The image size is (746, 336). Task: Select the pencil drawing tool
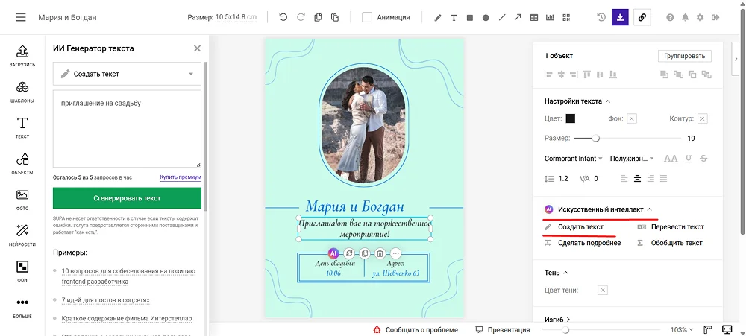point(438,17)
